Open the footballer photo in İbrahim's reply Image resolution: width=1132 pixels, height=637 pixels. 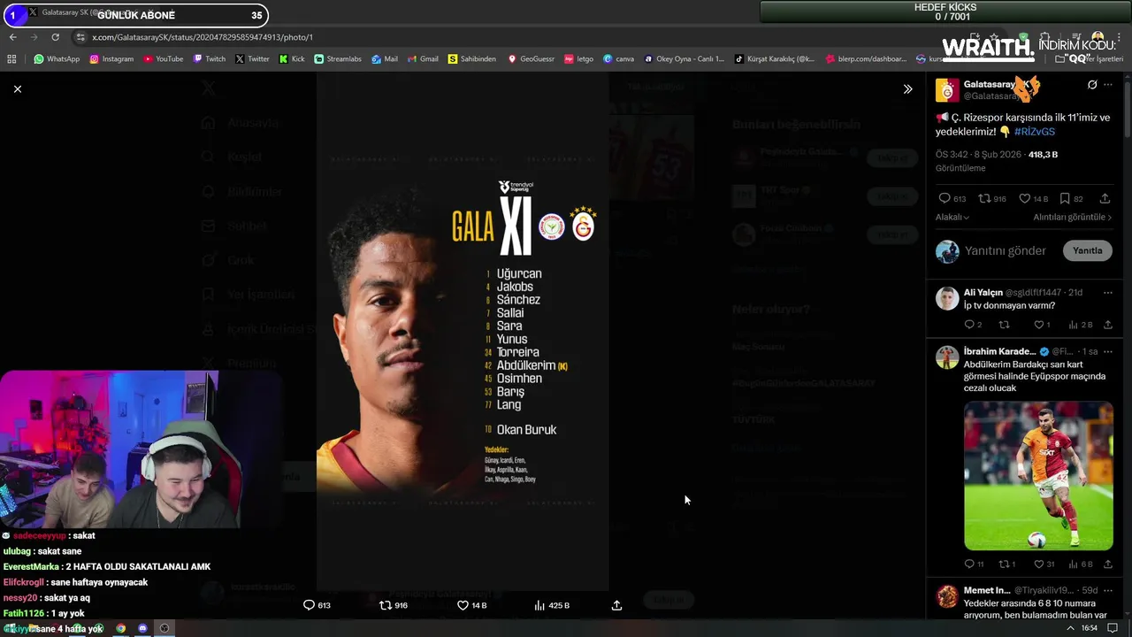[x=1038, y=476]
